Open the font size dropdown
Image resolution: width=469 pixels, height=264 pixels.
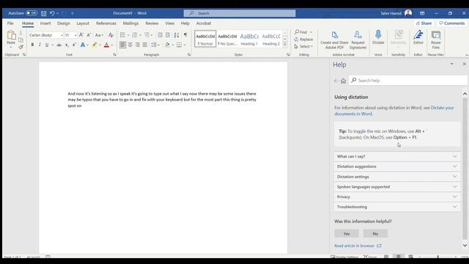[75, 35]
